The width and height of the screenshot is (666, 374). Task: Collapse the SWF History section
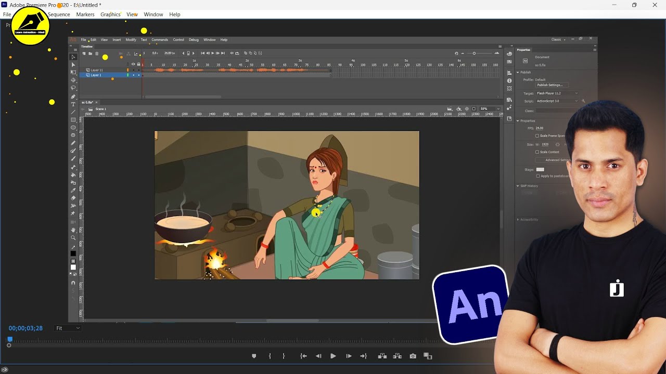pos(518,185)
